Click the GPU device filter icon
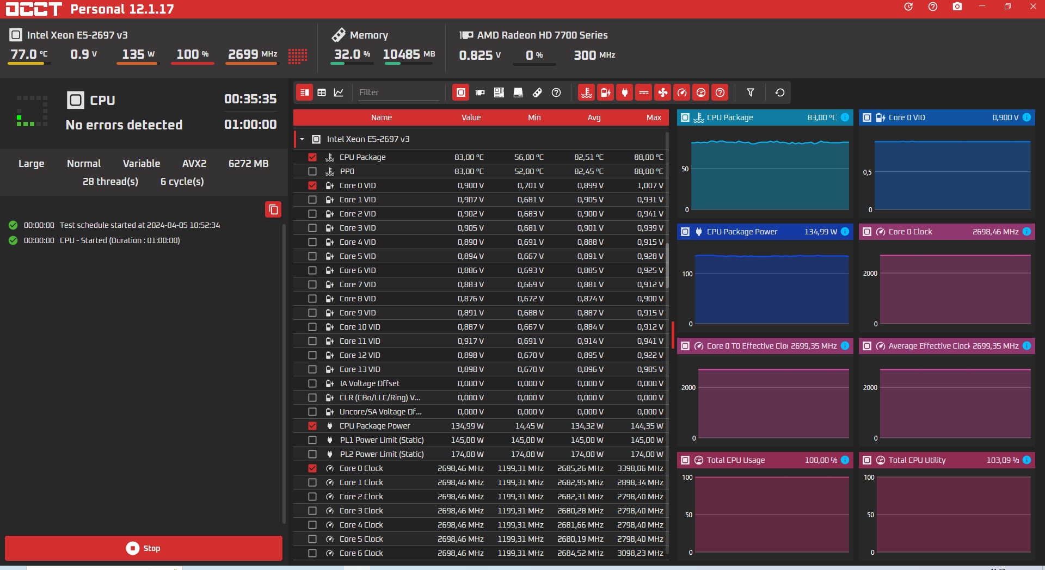Screen dimensions: 1045x570 coord(480,92)
